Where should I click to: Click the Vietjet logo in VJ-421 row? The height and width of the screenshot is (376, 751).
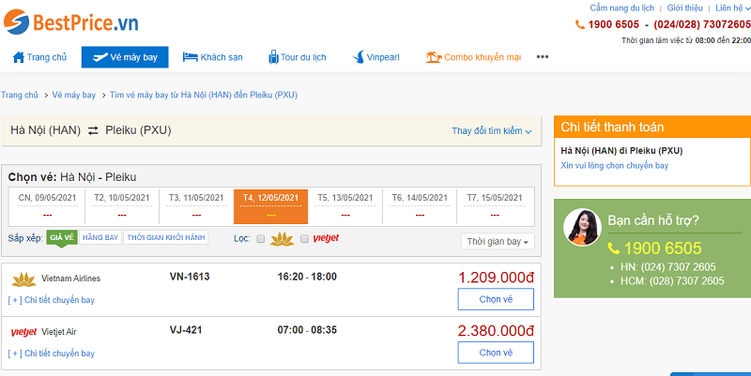23,332
